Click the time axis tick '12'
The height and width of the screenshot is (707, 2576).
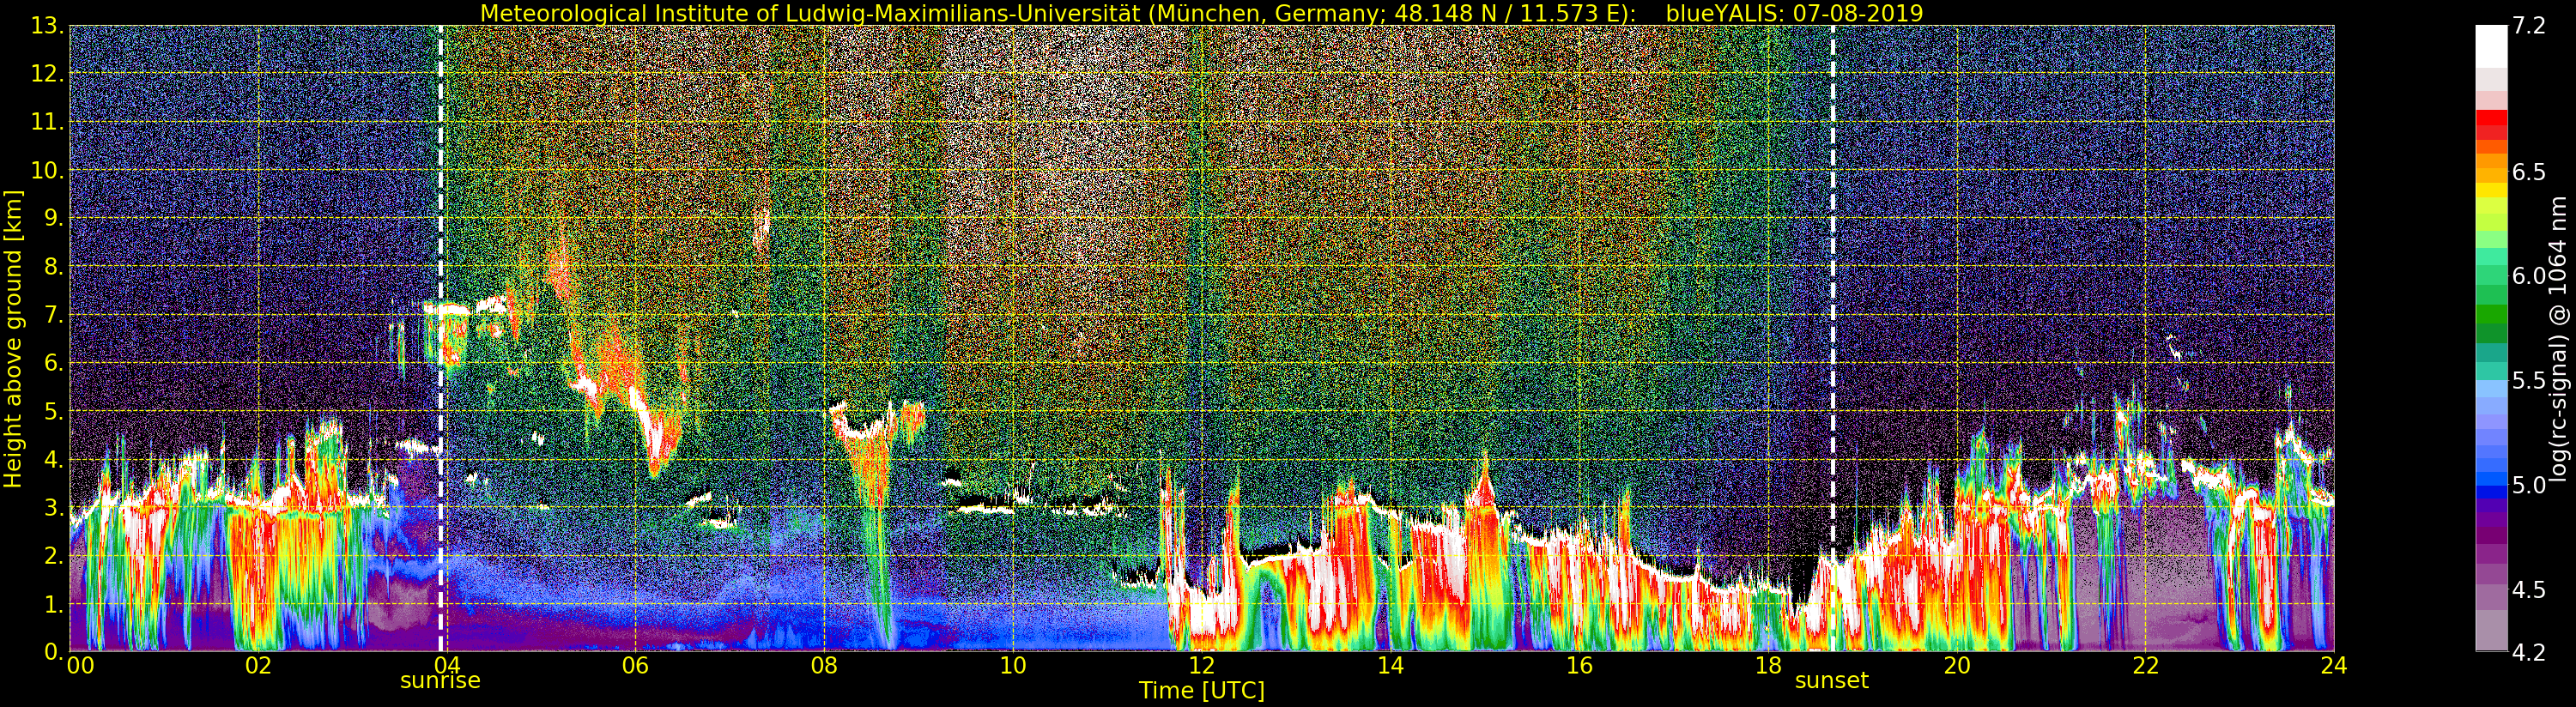click(1201, 665)
